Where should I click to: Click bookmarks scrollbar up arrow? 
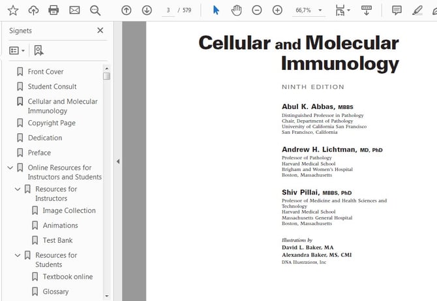click(x=106, y=69)
